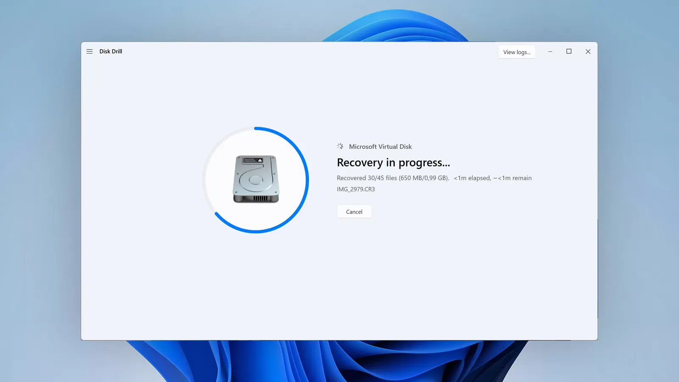Image resolution: width=679 pixels, height=382 pixels.
Task: Click the hard drive icon inside the progress ring
Action: (256, 179)
